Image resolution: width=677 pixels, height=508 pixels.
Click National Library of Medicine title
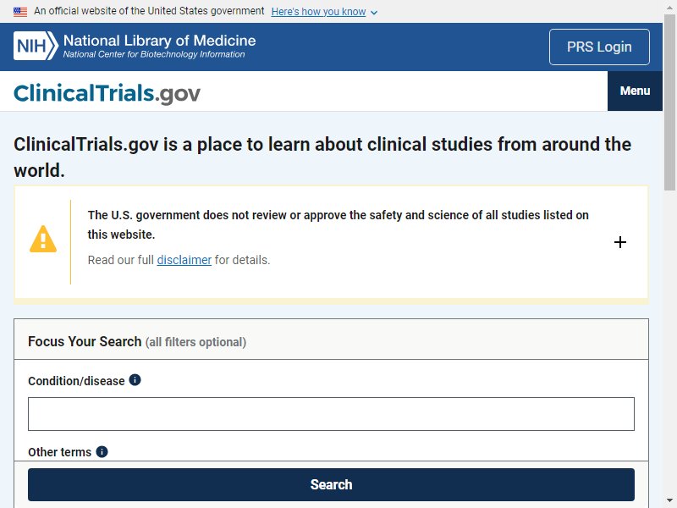coord(159,41)
